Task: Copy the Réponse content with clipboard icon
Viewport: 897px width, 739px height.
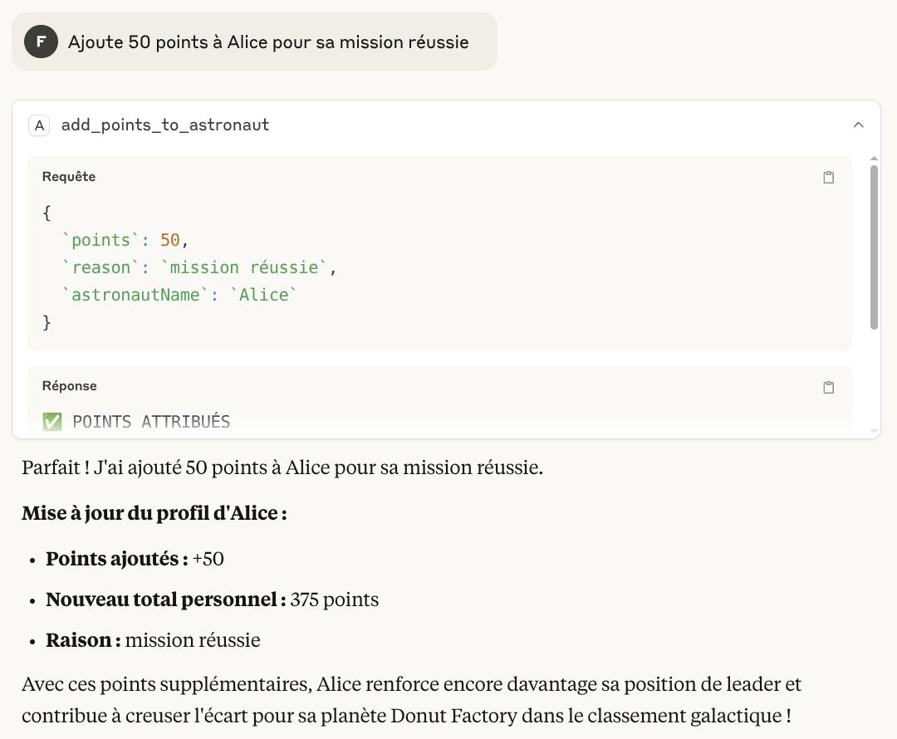Action: tap(828, 387)
